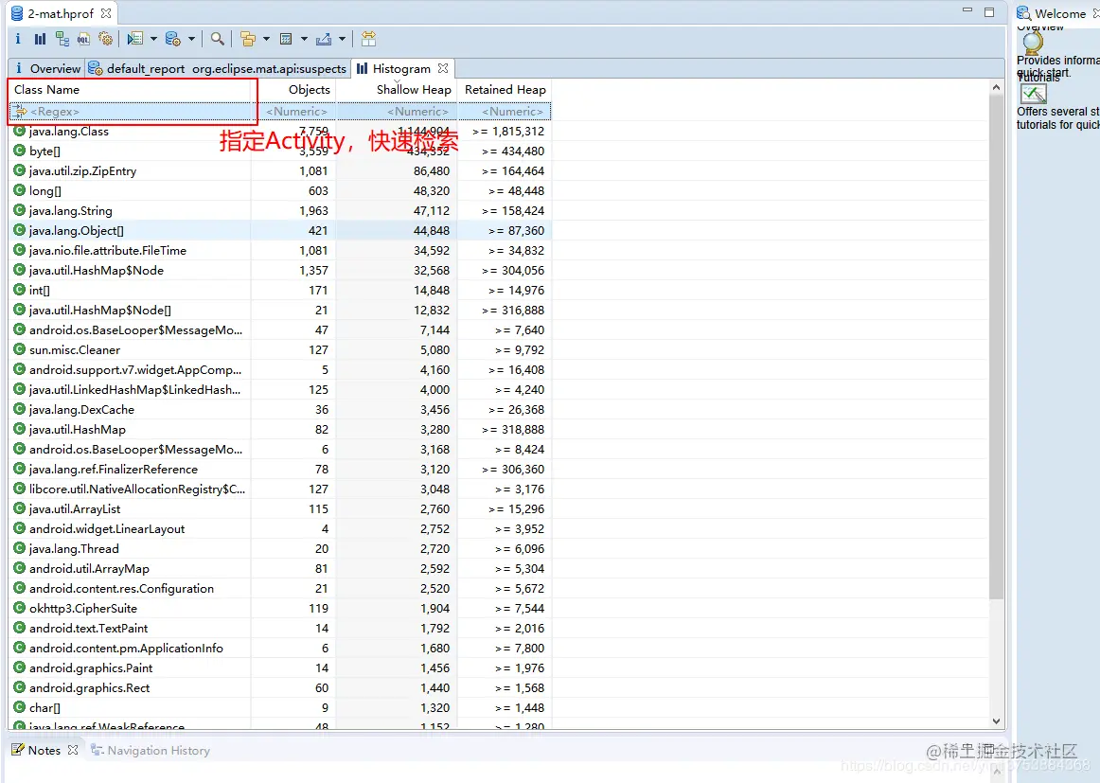The height and width of the screenshot is (783, 1100).
Task: Select the android.graphics.Rect row
Action: 279,687
